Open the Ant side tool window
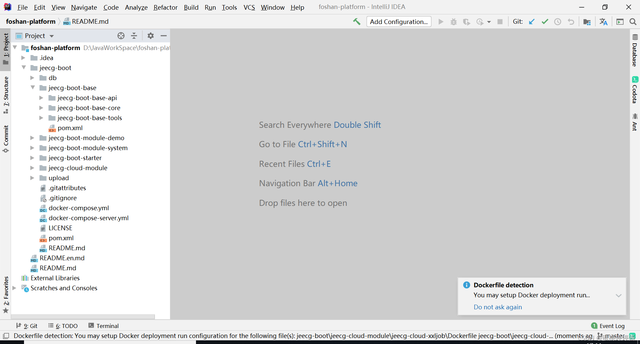Viewport: 640px width, 344px height. click(635, 122)
